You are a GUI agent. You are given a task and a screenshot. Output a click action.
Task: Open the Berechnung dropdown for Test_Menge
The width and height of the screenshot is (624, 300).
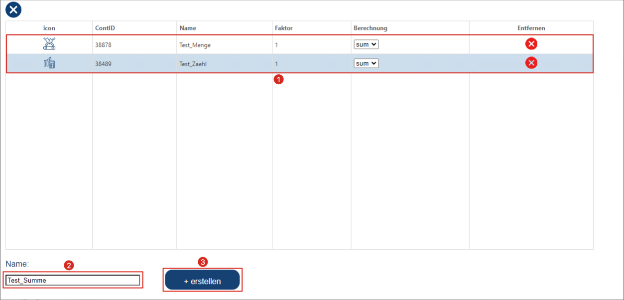pyautogui.click(x=366, y=44)
